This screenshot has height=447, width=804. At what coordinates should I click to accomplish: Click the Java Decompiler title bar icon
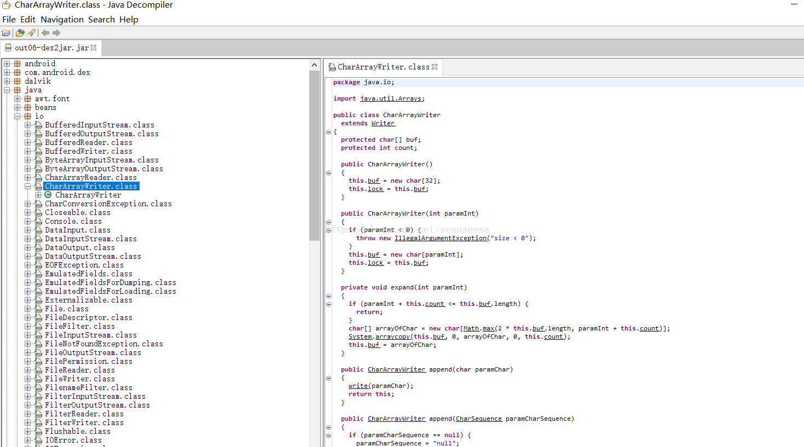[6, 5]
